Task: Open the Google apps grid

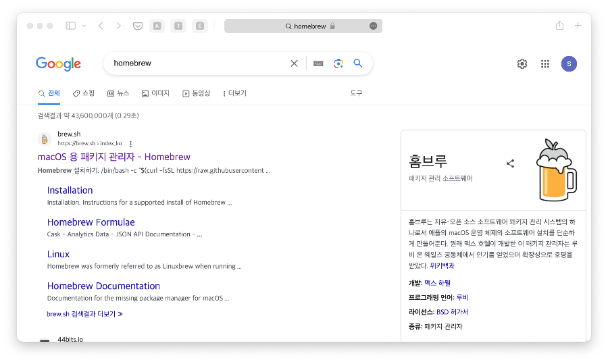Action: tap(545, 63)
